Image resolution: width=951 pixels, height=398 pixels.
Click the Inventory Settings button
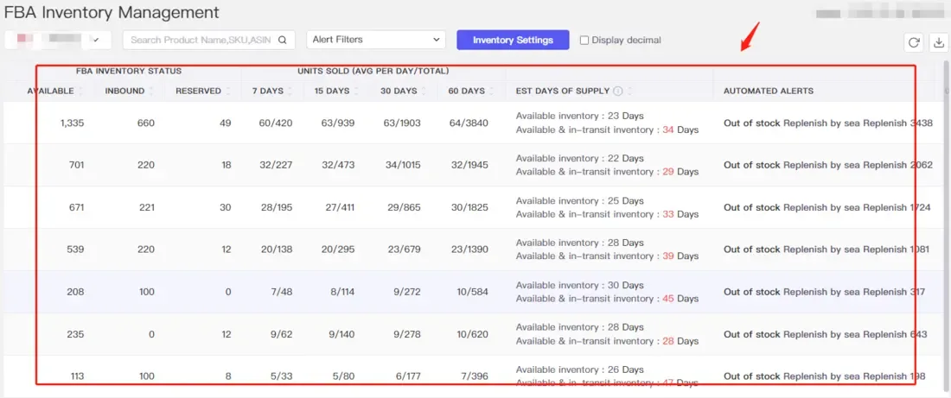point(513,40)
